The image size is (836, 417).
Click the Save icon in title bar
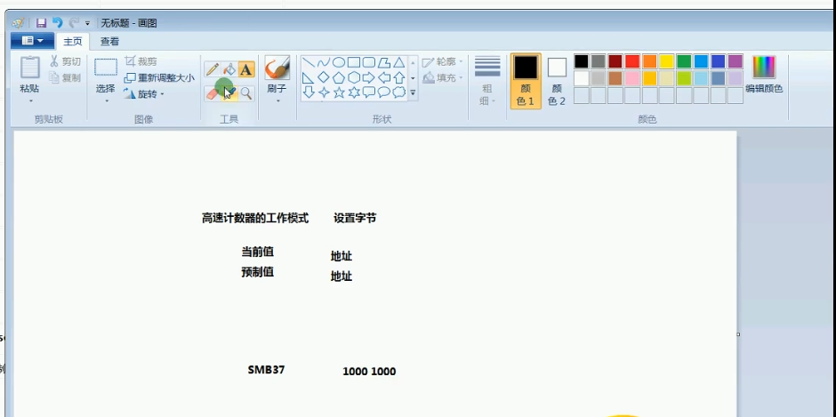pyautogui.click(x=41, y=23)
